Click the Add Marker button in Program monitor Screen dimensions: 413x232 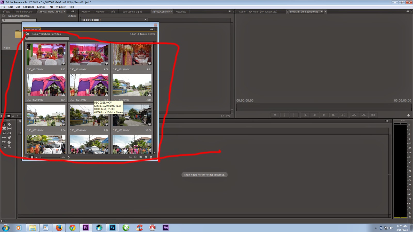[275, 115]
